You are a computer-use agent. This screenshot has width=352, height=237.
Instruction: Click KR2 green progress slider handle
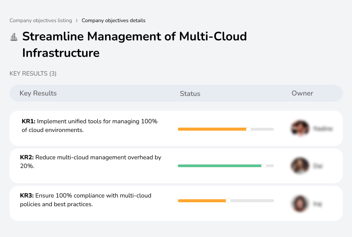(x=264, y=166)
